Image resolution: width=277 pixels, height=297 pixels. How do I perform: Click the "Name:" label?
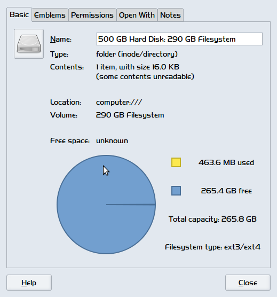click(61, 39)
